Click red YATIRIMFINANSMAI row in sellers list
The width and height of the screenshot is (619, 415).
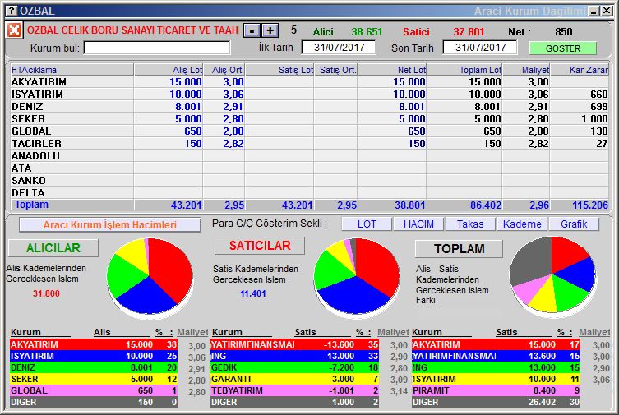[x=294, y=344]
